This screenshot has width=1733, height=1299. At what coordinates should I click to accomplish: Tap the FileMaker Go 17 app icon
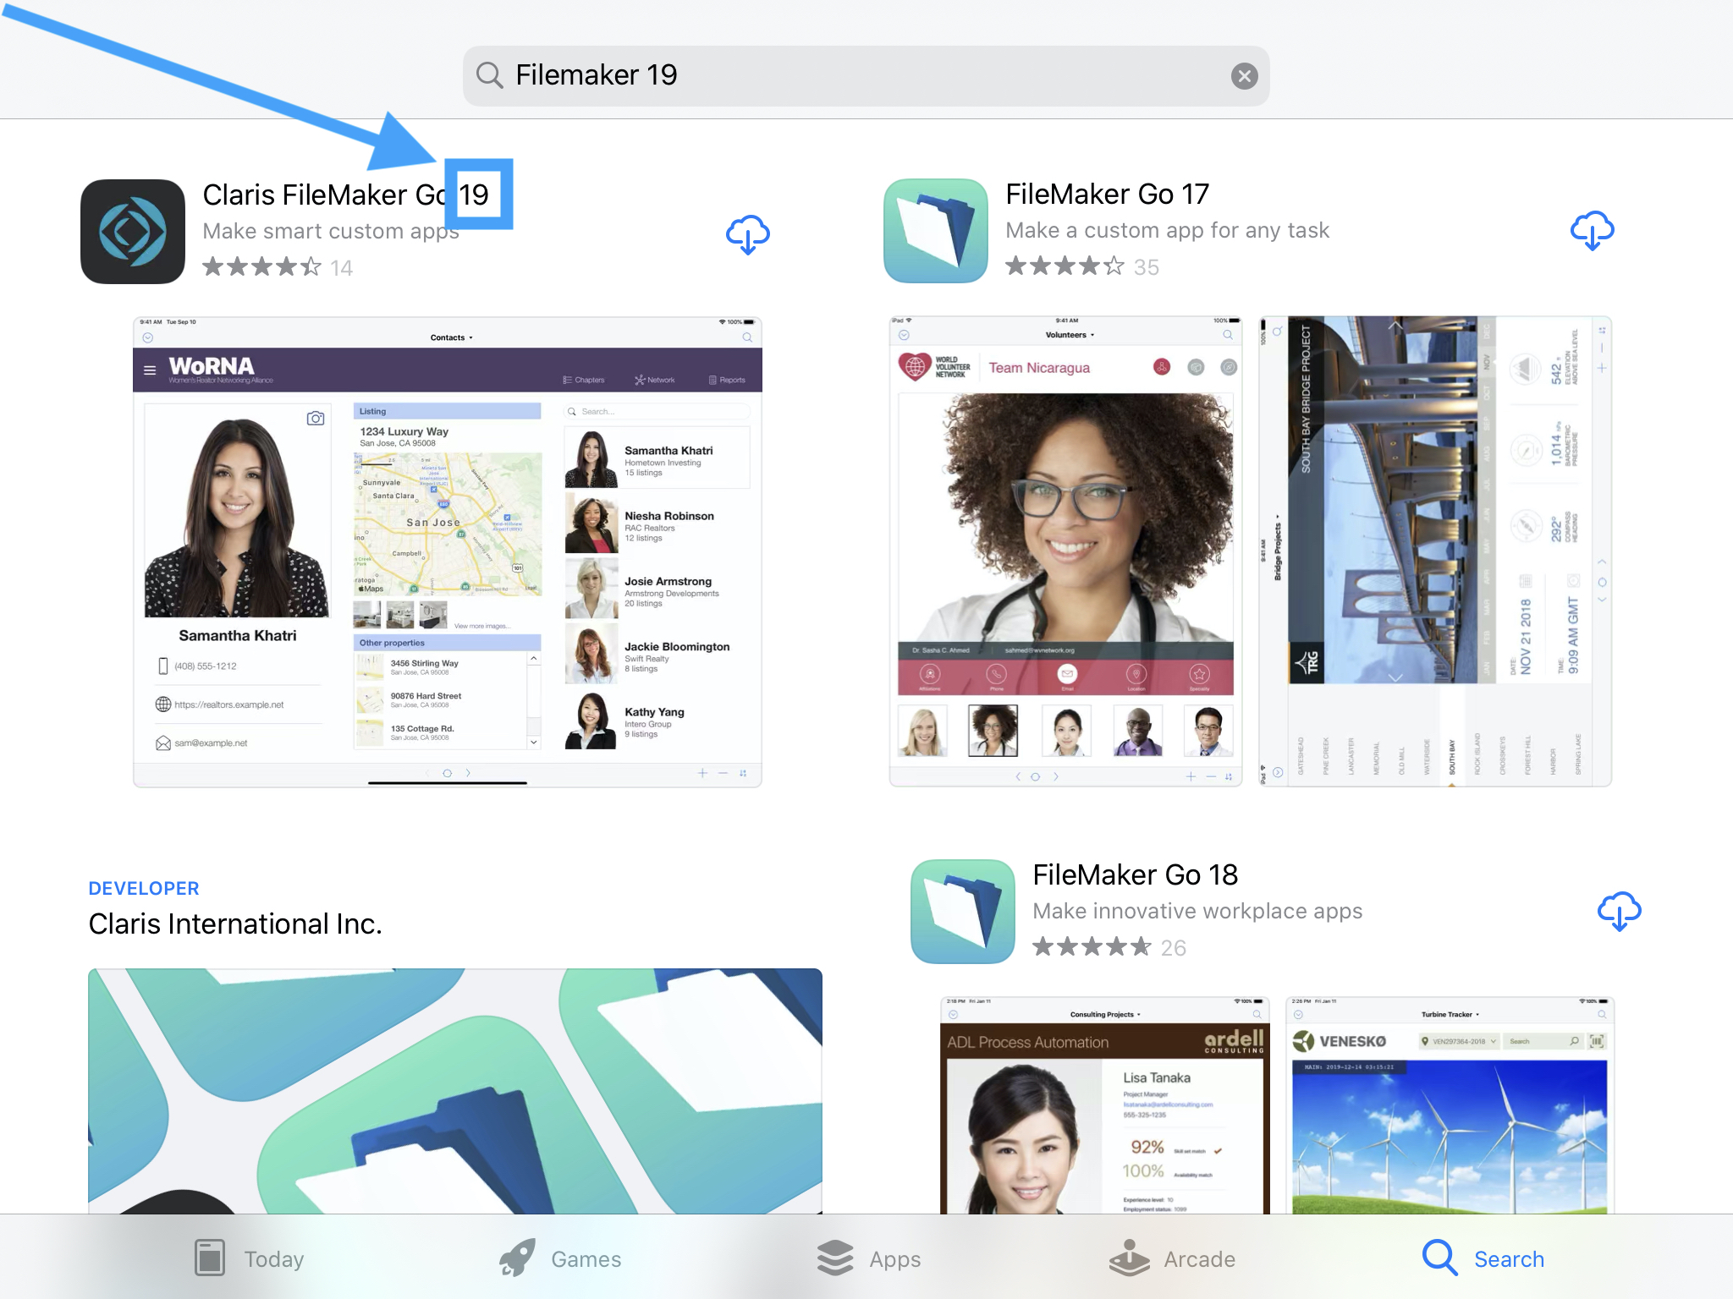click(934, 231)
